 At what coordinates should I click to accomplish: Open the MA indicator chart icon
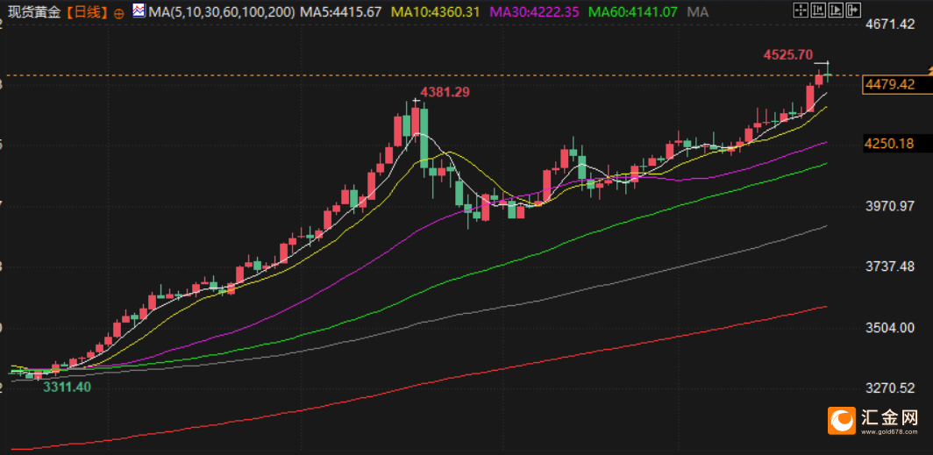tap(138, 11)
